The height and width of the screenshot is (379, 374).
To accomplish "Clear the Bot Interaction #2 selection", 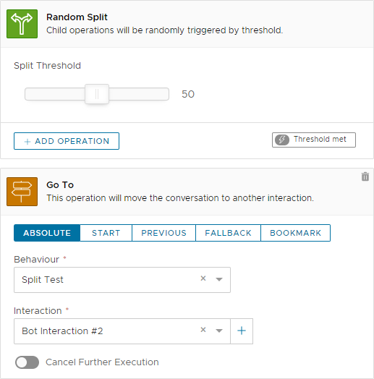I will (203, 330).
